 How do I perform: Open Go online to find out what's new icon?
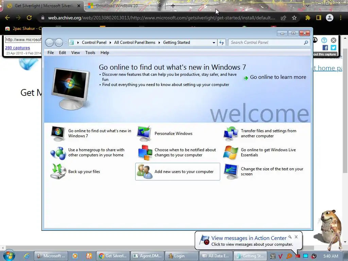[x=58, y=133]
